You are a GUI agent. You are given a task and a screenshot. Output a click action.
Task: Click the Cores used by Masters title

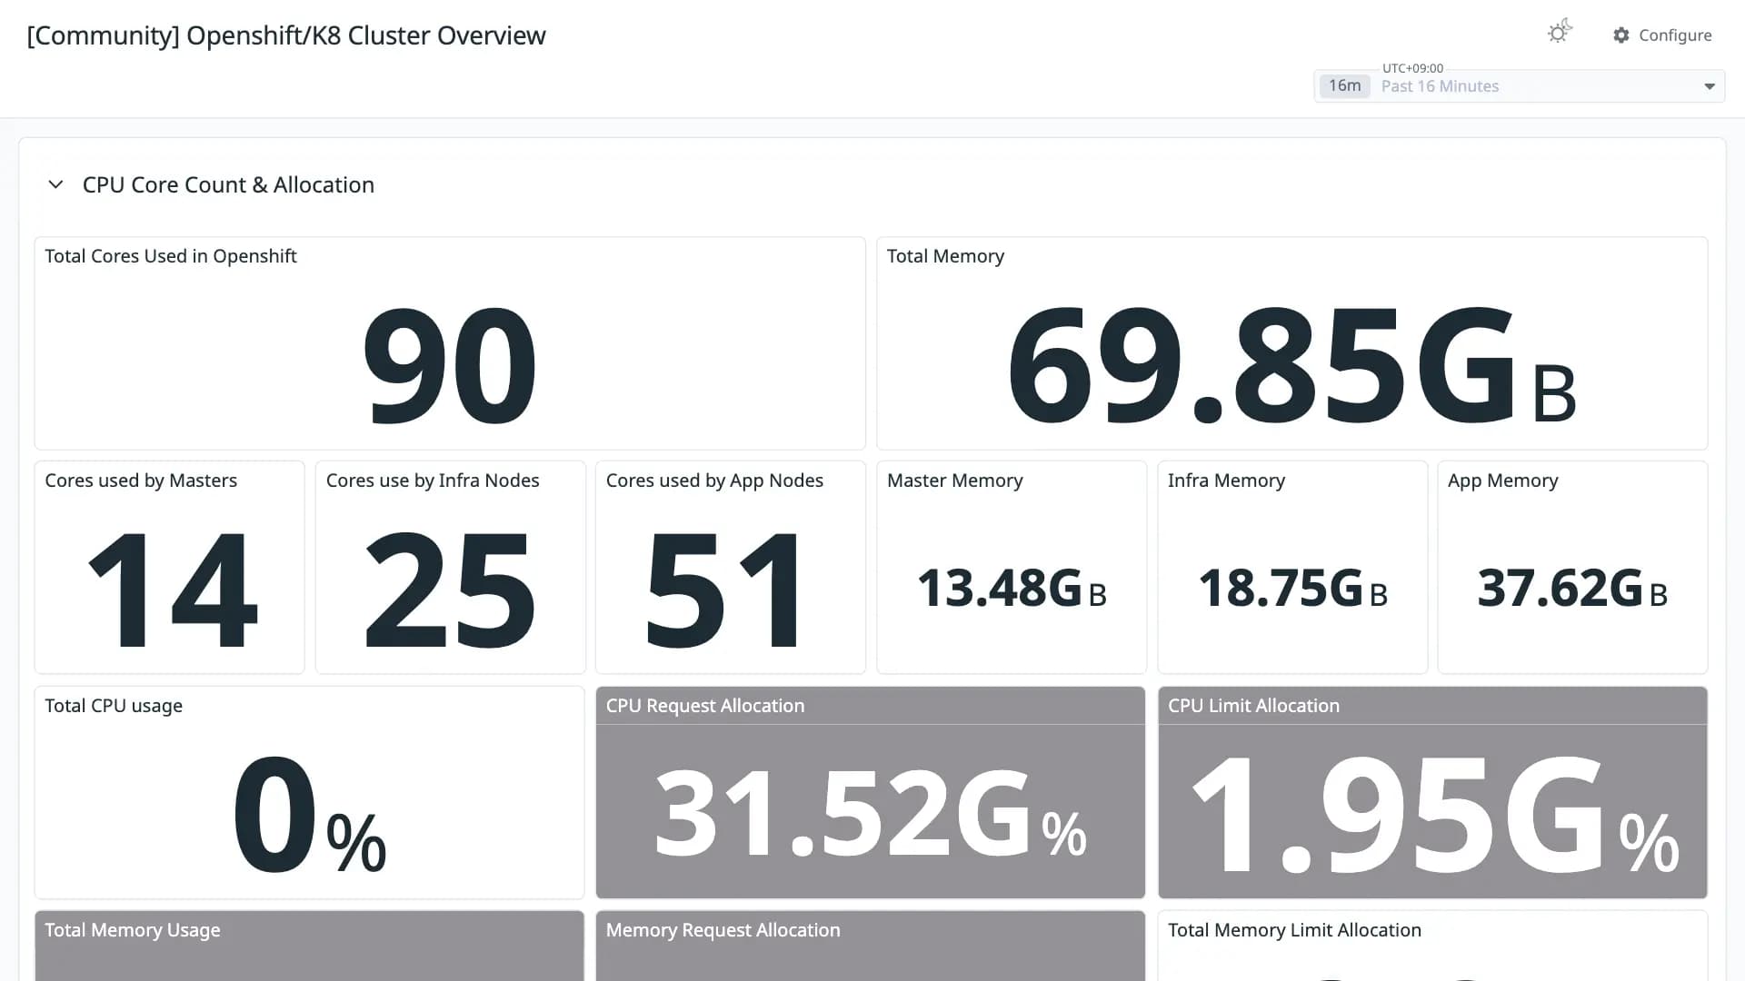[141, 481]
